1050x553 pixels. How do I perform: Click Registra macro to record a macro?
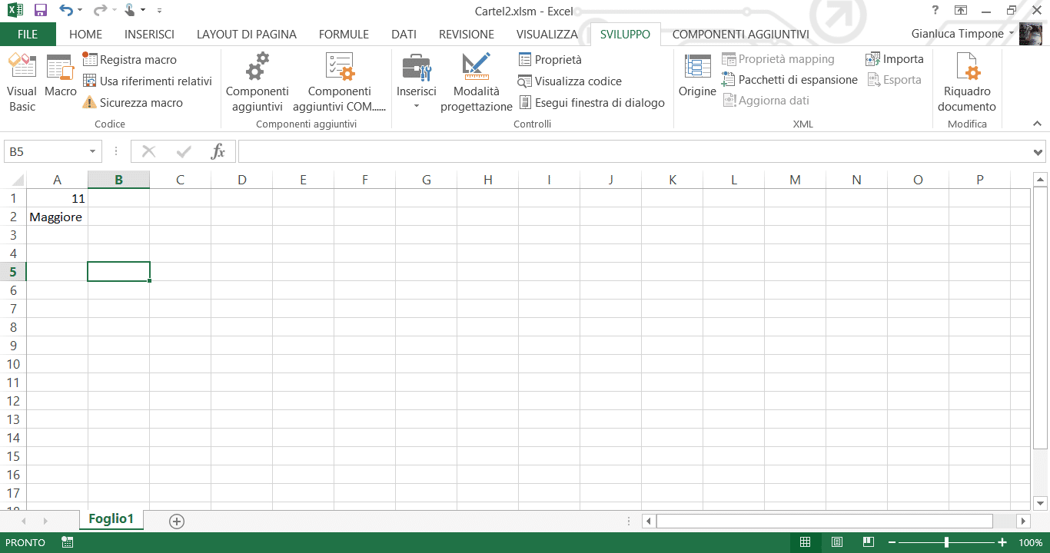pos(137,60)
